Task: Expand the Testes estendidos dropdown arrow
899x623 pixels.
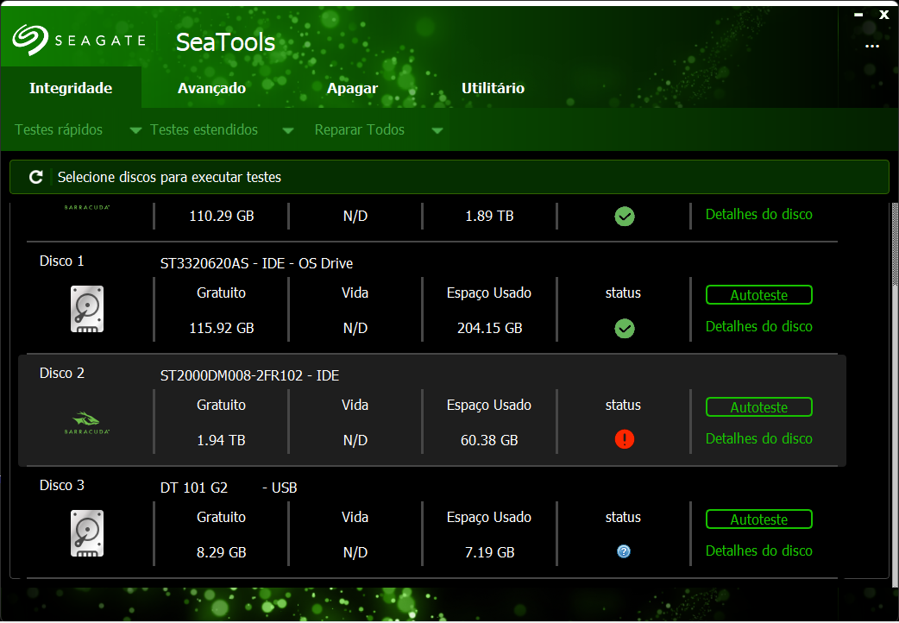Action: click(x=288, y=131)
